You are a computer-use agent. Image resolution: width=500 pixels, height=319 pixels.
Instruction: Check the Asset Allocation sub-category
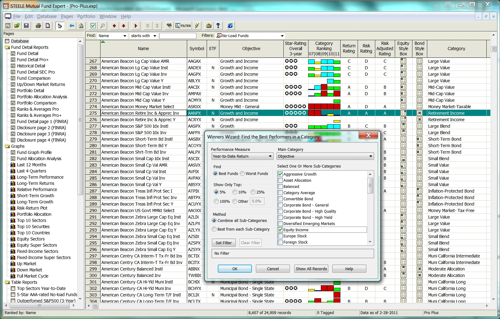pyautogui.click(x=280, y=180)
